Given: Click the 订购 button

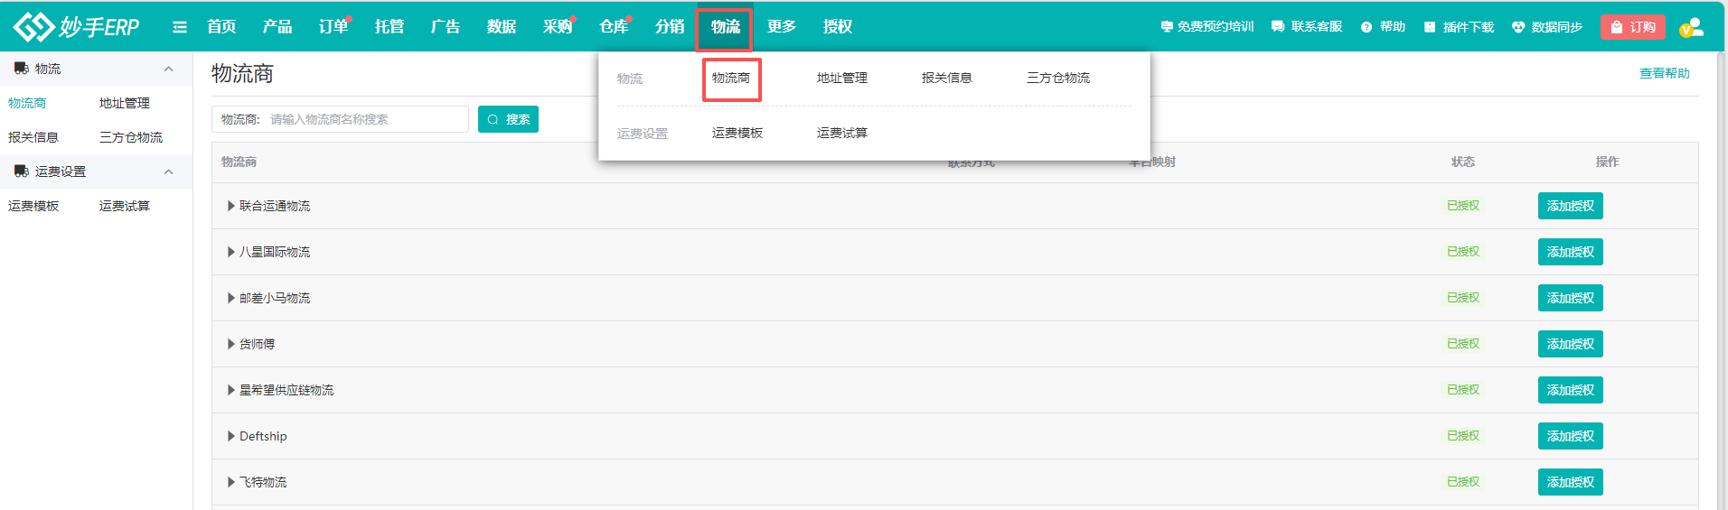Looking at the screenshot, I should (x=1633, y=27).
